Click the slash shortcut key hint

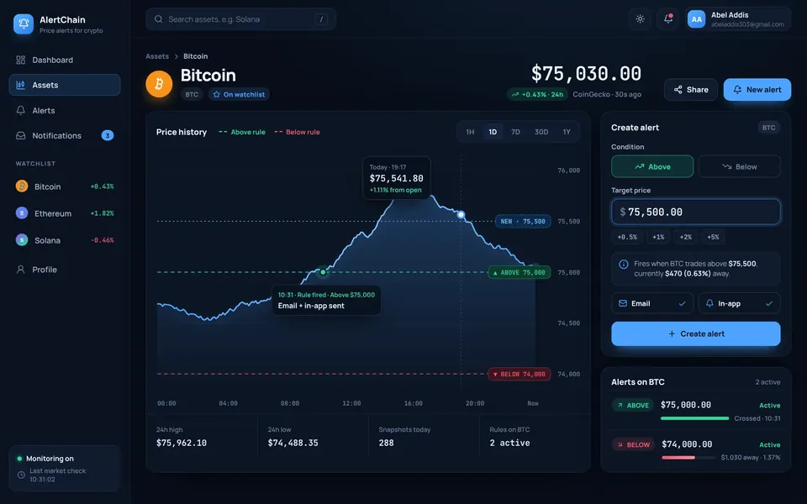click(x=321, y=19)
